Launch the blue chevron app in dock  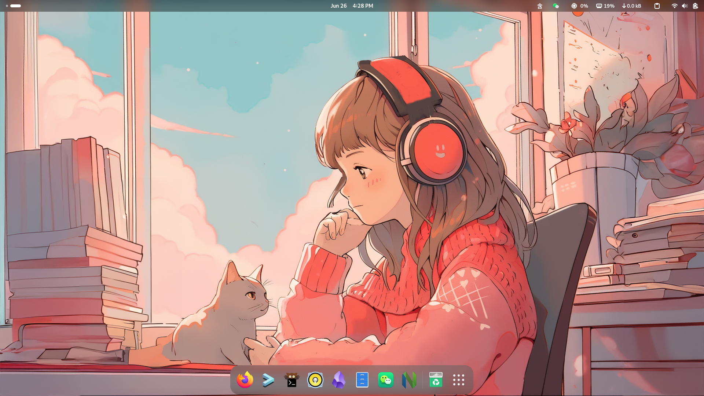pos(268,380)
